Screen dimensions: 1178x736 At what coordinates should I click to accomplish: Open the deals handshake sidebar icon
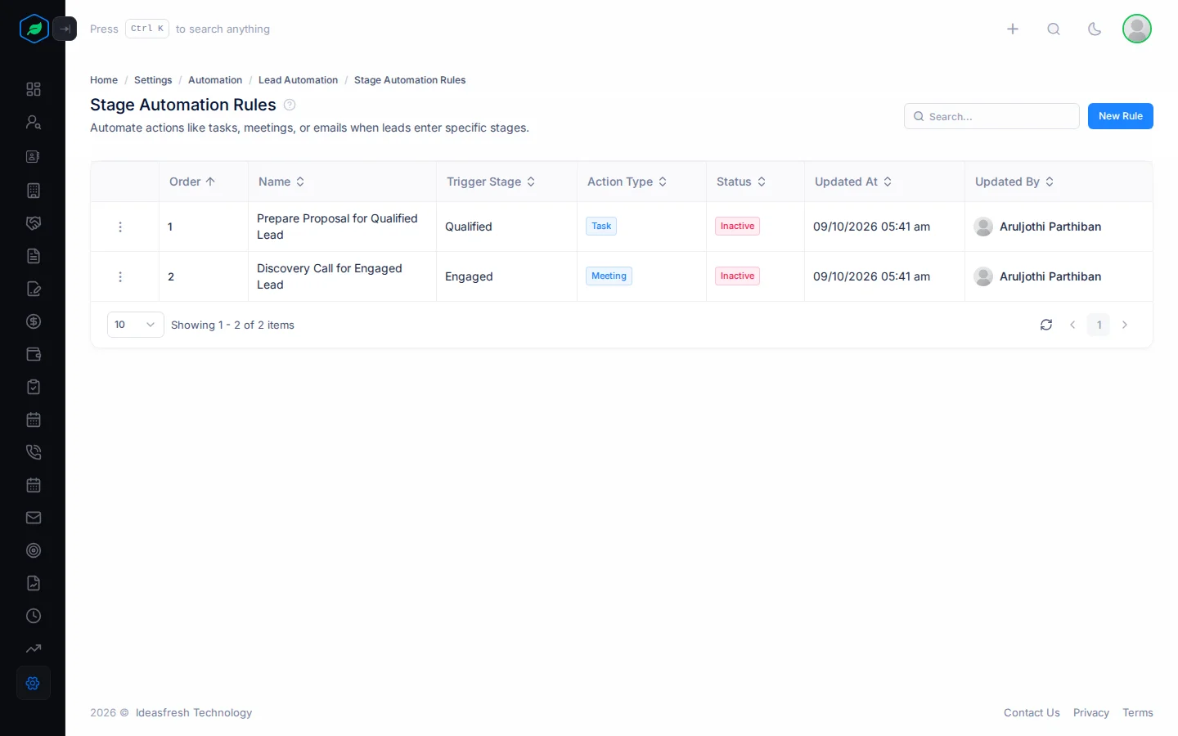tap(34, 223)
